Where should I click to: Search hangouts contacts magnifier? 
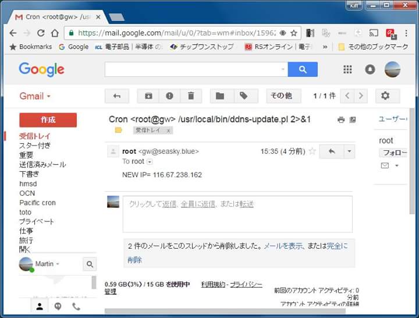click(x=90, y=264)
